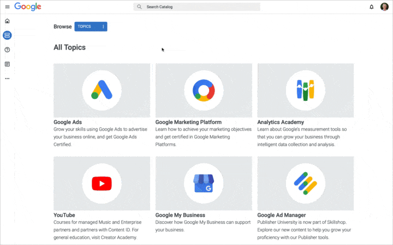The image size is (393, 245).
Task: Click the TOPICS button vertical dots
Action: (x=103, y=27)
